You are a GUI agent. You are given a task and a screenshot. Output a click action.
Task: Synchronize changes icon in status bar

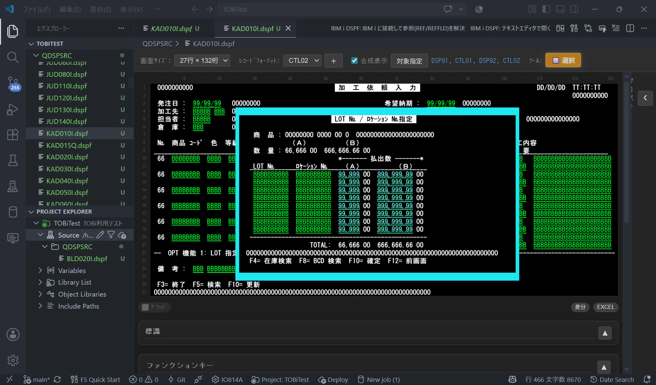57,380
